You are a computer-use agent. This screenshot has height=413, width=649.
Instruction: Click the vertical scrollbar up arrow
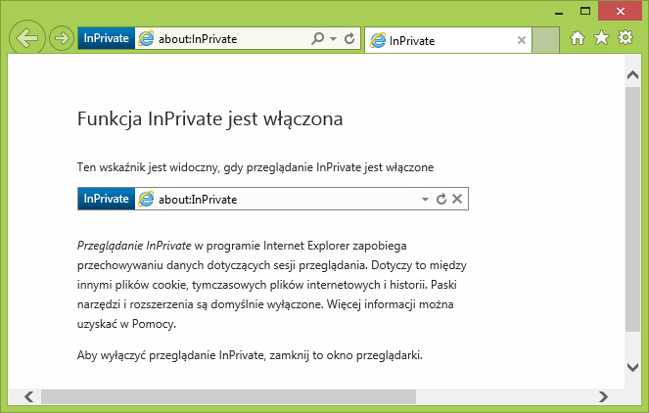(x=633, y=75)
